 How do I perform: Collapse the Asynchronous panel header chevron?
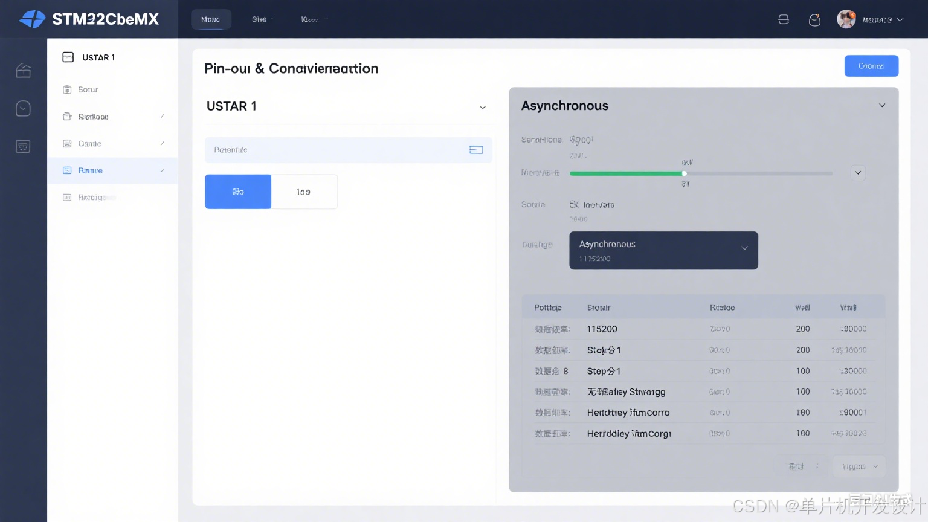(882, 105)
